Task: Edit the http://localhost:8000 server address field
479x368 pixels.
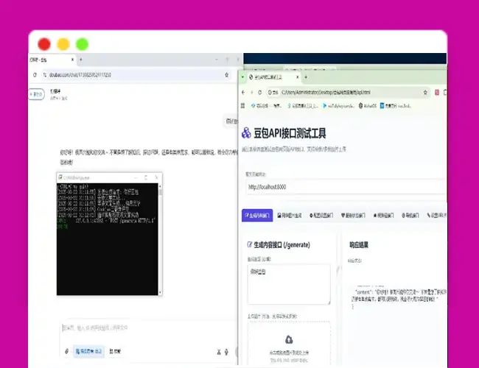Action: [x=345, y=187]
